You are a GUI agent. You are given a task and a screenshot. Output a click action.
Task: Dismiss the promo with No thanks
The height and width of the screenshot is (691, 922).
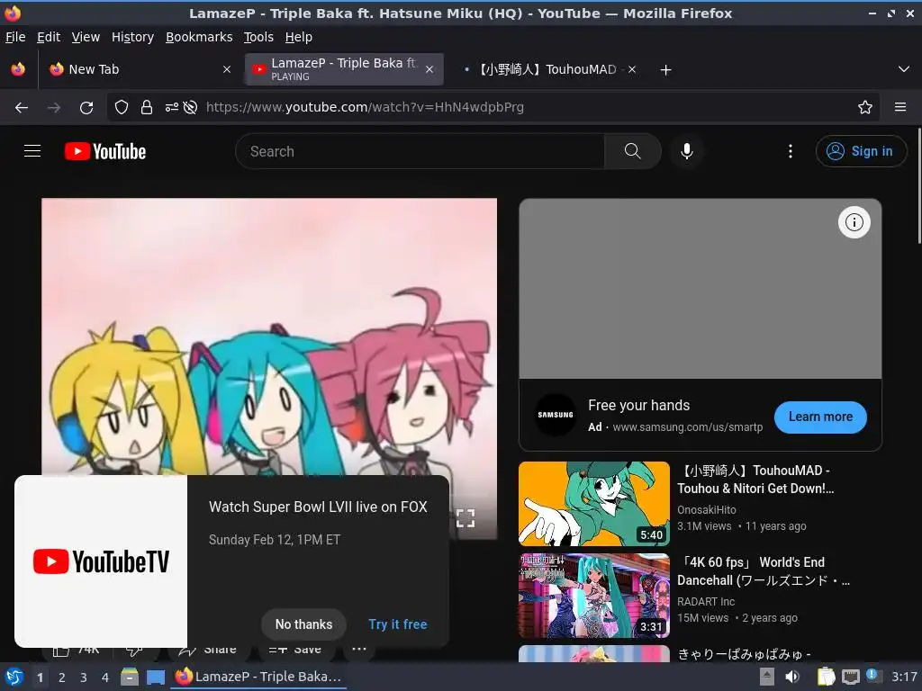(303, 624)
